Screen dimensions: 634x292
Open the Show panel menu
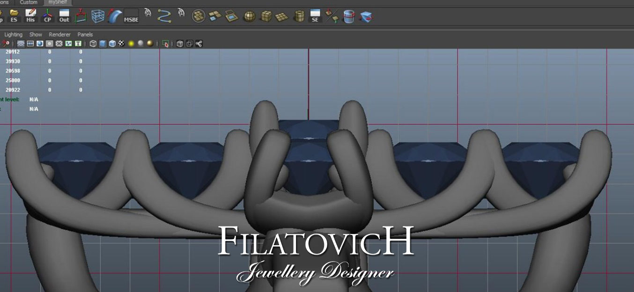36,35
